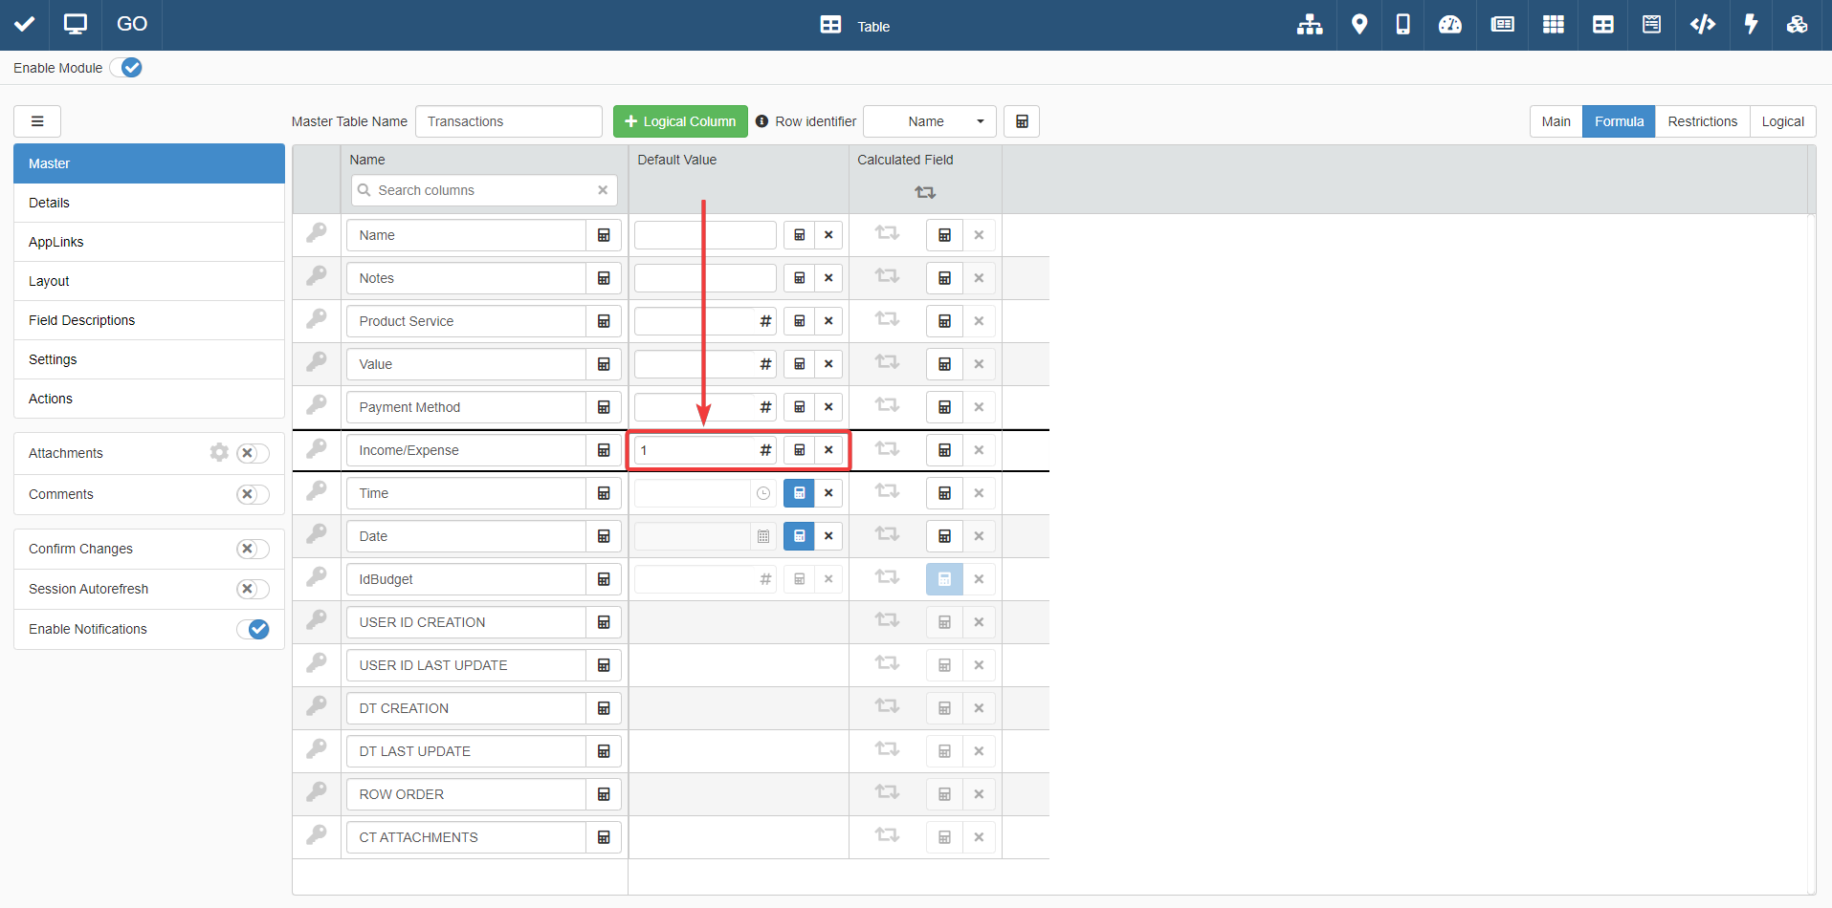Clear the Income/Expense default value
The width and height of the screenshot is (1832, 908).
[828, 450]
